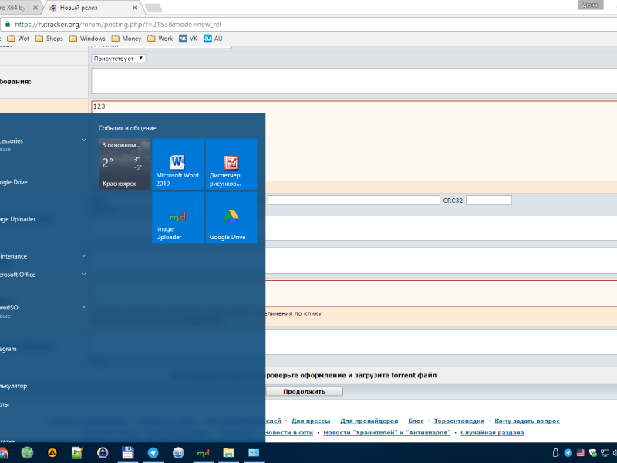Open the Блог footer link

(x=416, y=421)
